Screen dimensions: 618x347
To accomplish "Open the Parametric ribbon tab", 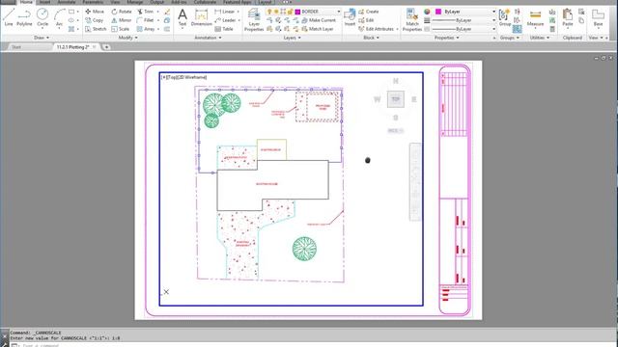I will [x=93, y=2].
